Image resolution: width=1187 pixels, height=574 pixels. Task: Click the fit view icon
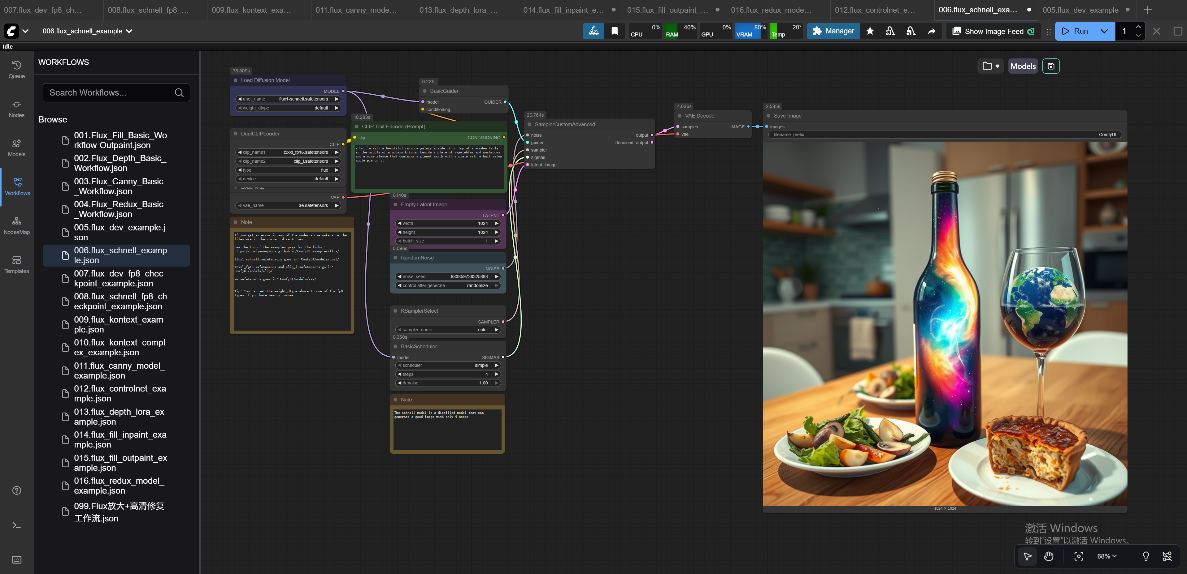(1079, 556)
